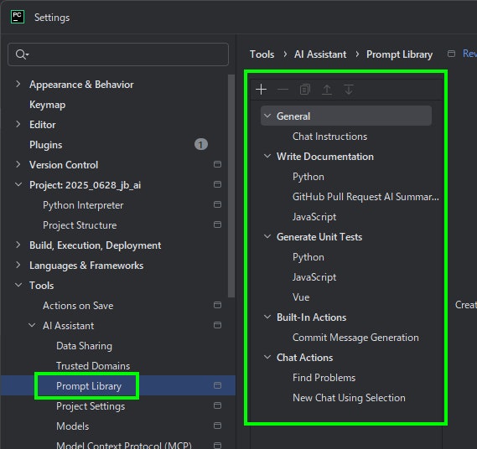477x449 pixels.
Task: Select the Models settings page
Action: pyautogui.click(x=73, y=426)
